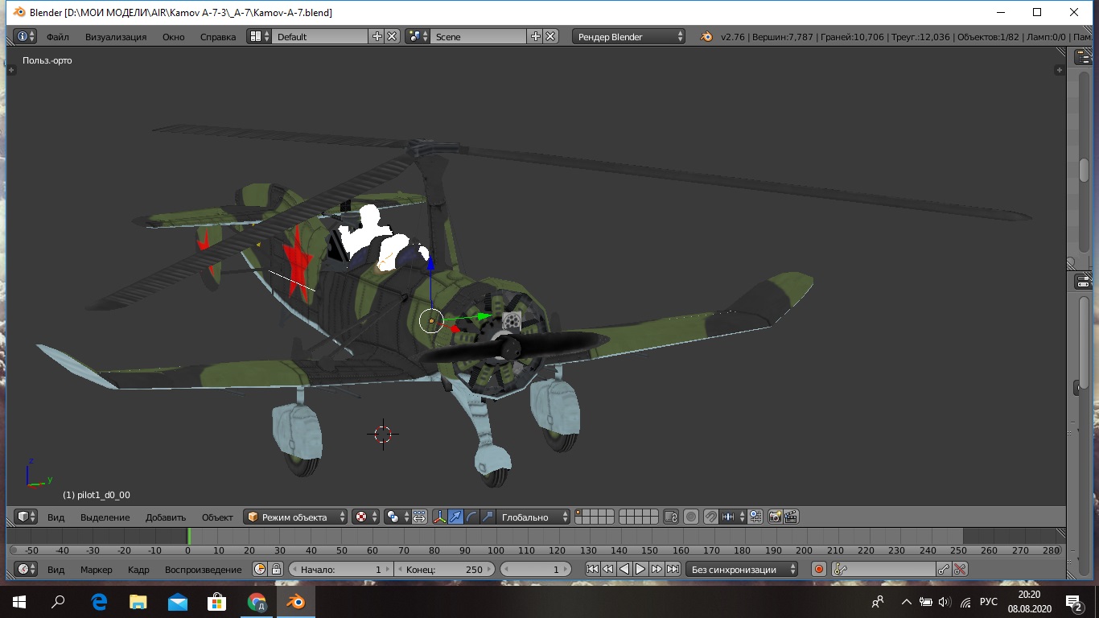This screenshot has width=1099, height=618.
Task: Select the translate manipulator arrow icon
Action: (455, 517)
